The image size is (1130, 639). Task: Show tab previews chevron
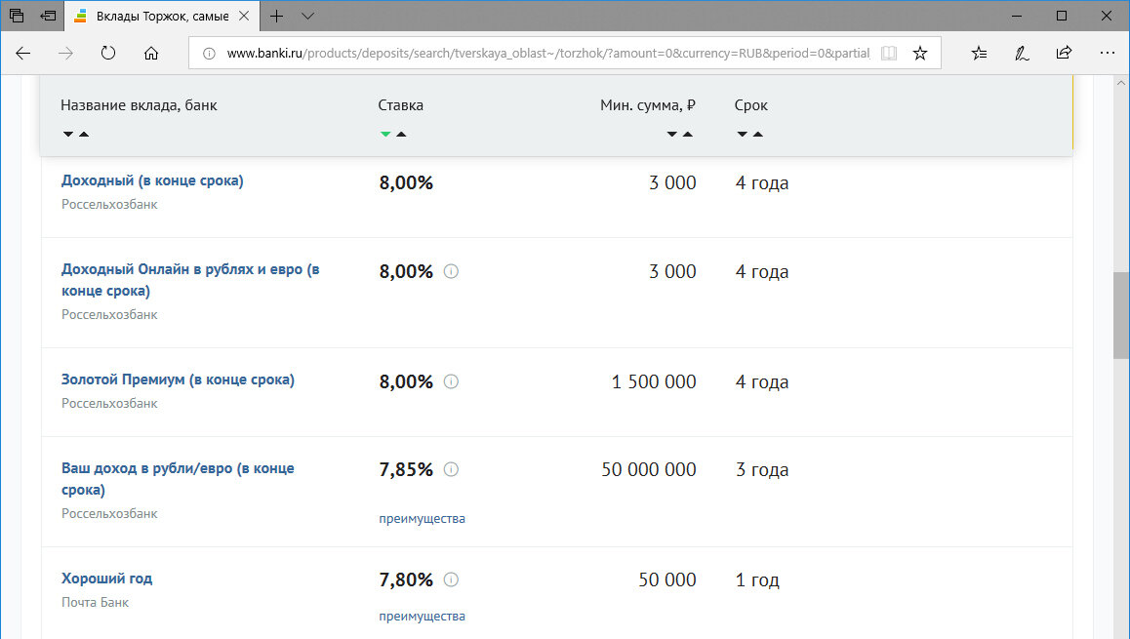click(307, 16)
